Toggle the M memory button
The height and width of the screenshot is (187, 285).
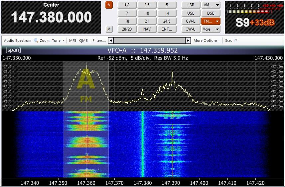point(109,29)
